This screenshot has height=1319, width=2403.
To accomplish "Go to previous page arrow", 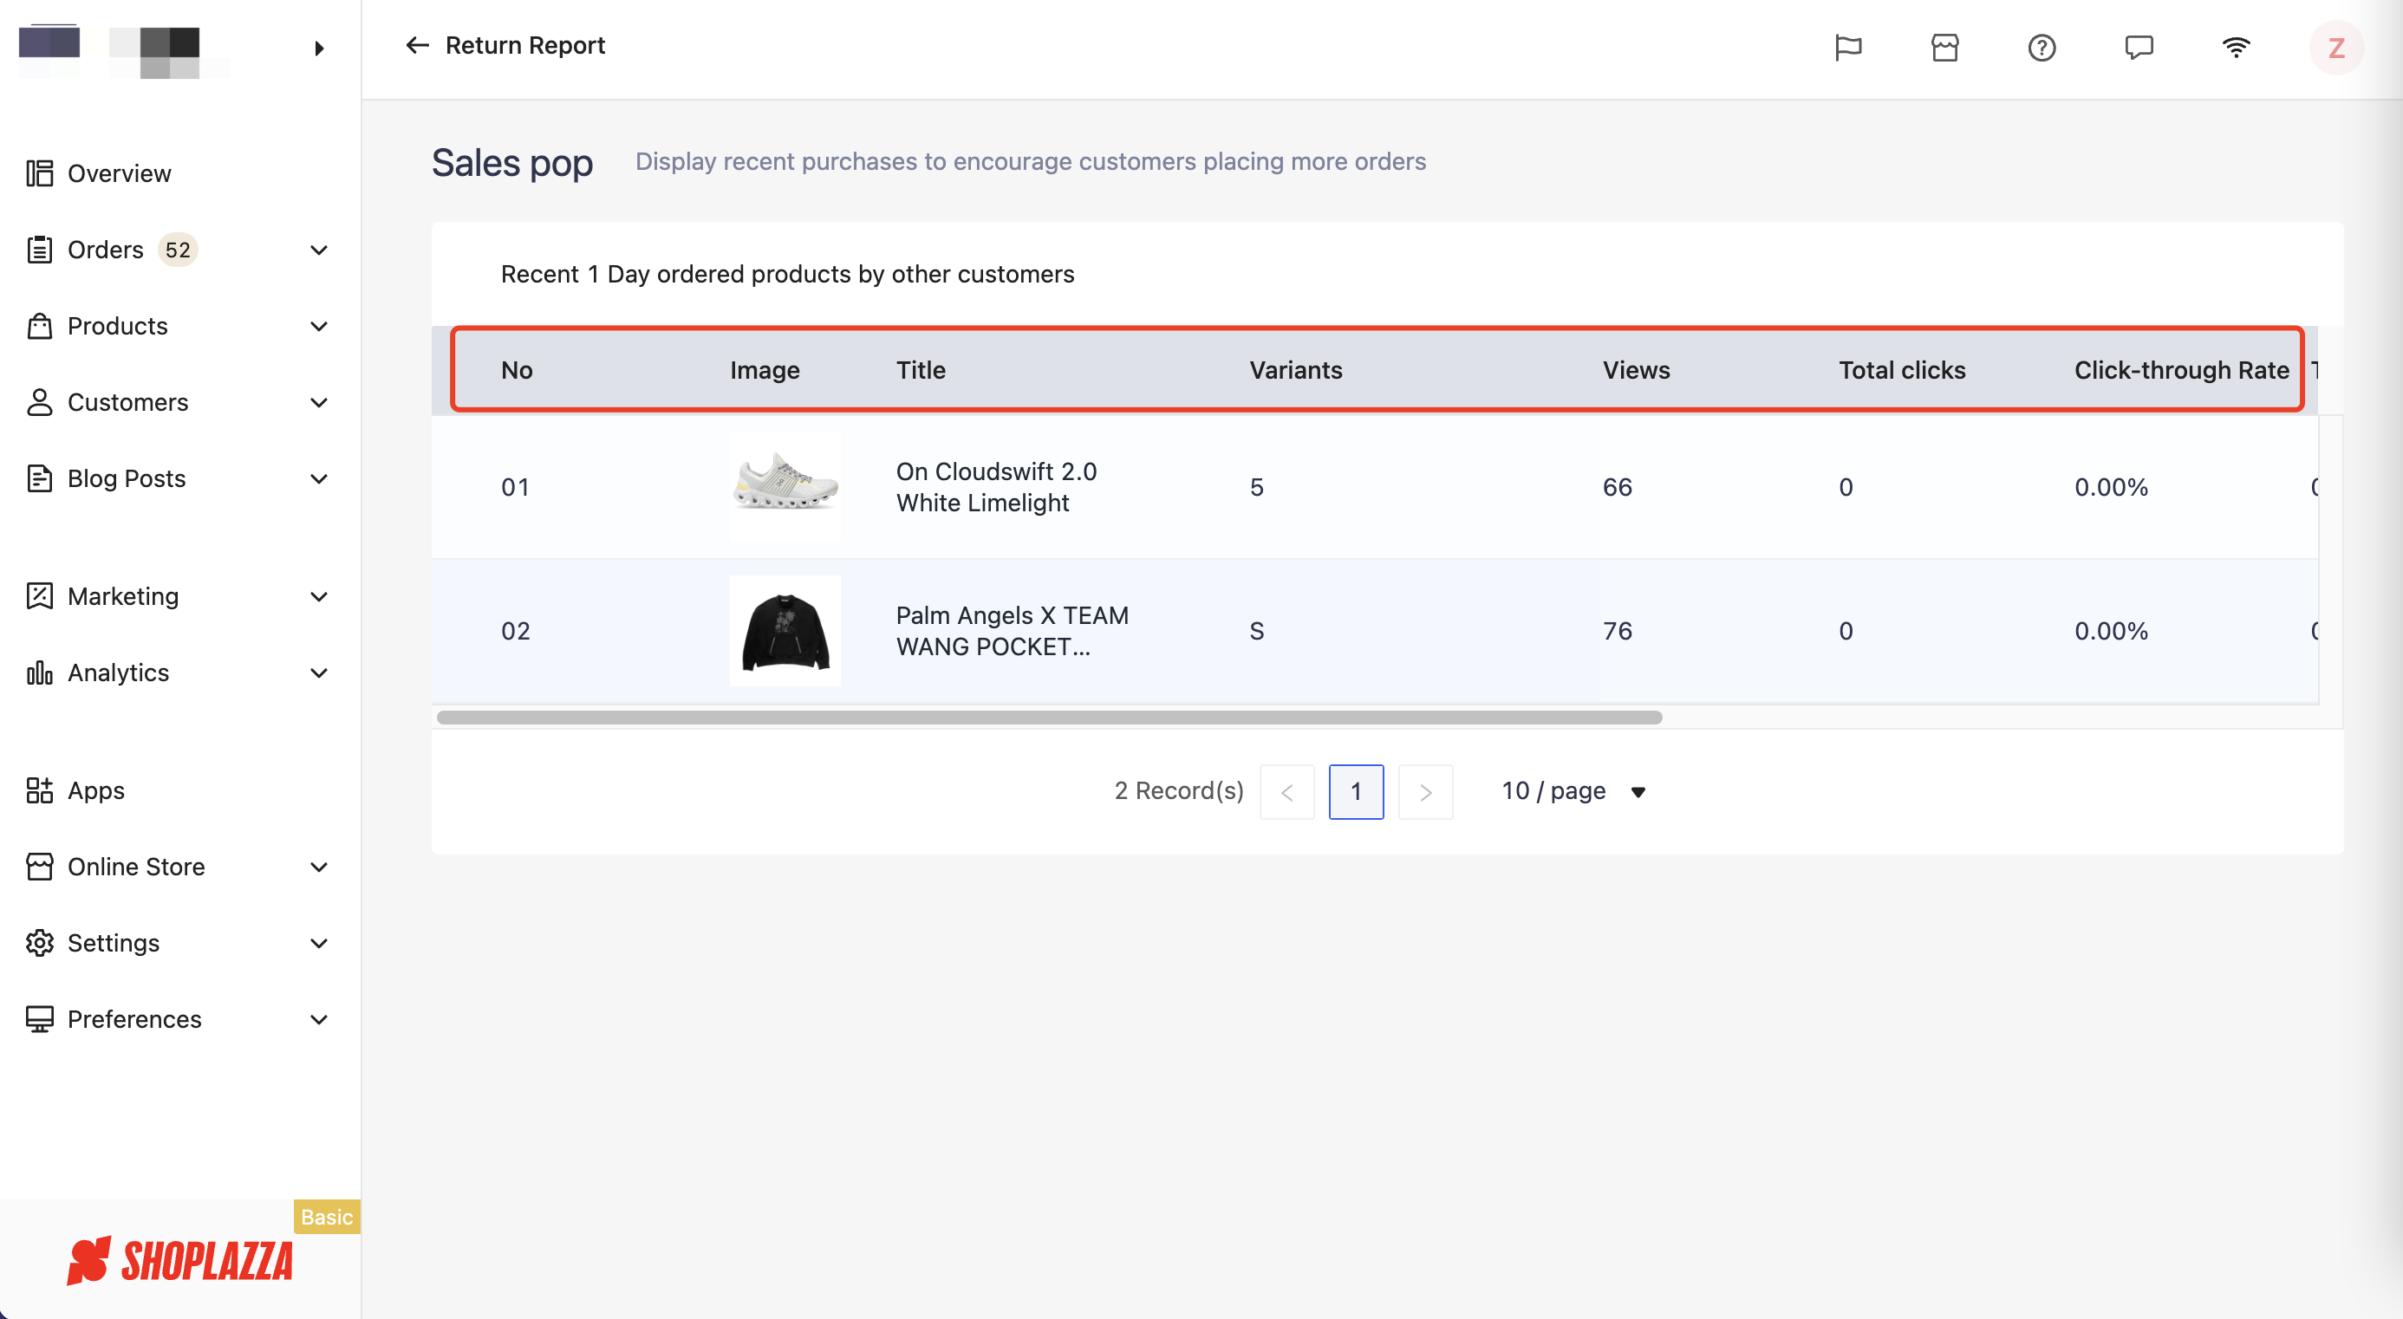I will click(1286, 792).
